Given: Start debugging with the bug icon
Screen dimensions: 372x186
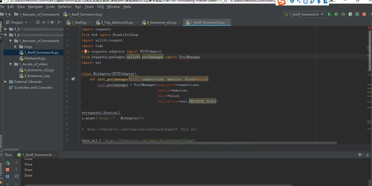Looking at the screenshot, I should click(336, 14).
